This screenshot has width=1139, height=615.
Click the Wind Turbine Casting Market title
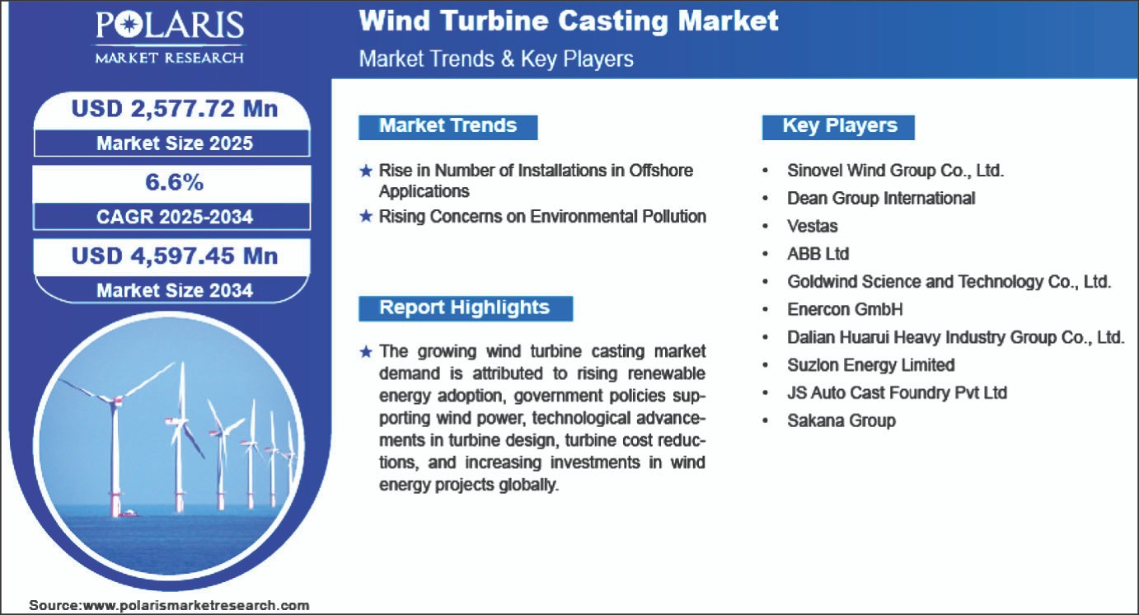pyautogui.click(x=569, y=21)
